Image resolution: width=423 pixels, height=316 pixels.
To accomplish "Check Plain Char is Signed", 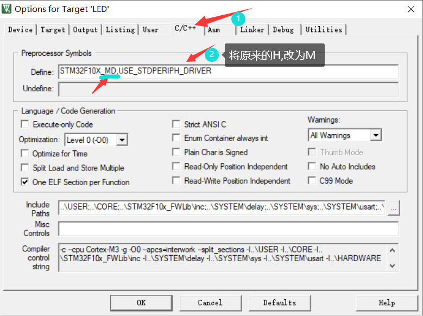I will pos(176,152).
